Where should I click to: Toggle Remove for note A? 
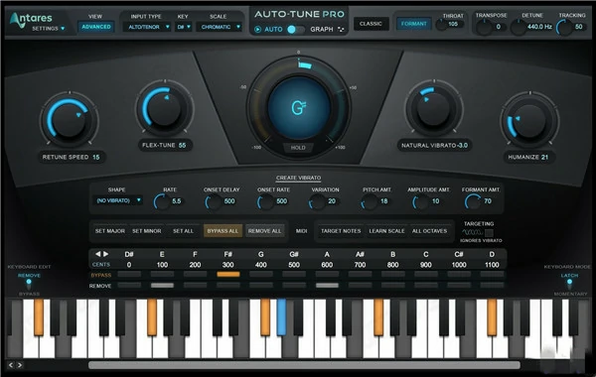(x=327, y=285)
